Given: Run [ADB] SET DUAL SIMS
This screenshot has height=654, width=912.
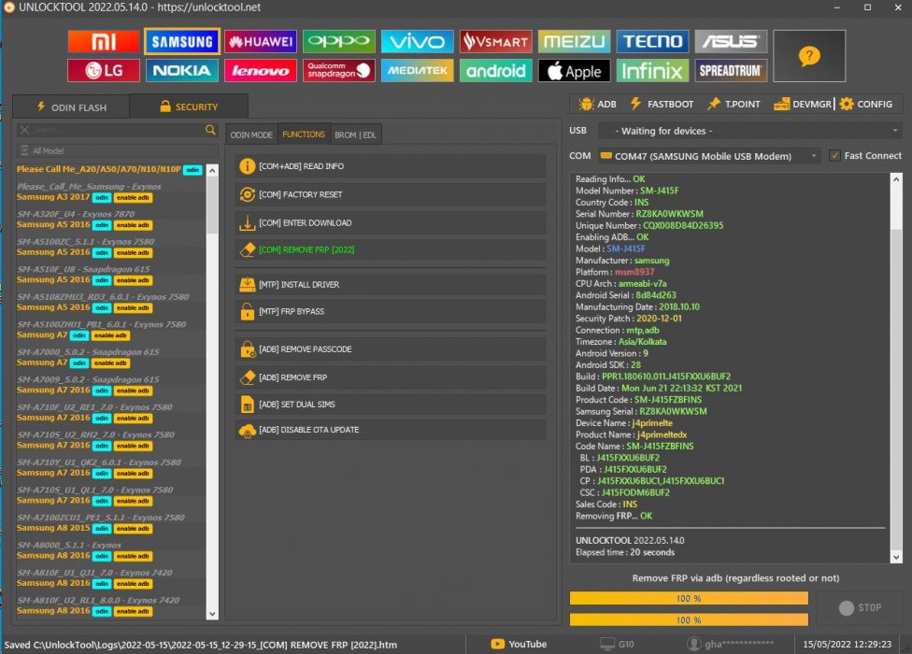Looking at the screenshot, I should [x=391, y=405].
